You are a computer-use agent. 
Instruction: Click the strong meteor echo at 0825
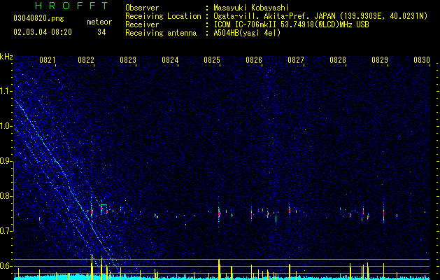[x=219, y=213]
